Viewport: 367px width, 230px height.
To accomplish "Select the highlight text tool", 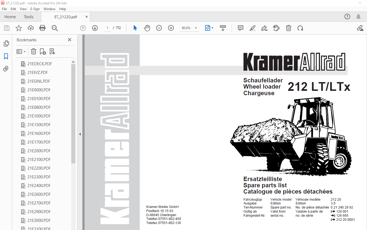I will (x=253, y=28).
